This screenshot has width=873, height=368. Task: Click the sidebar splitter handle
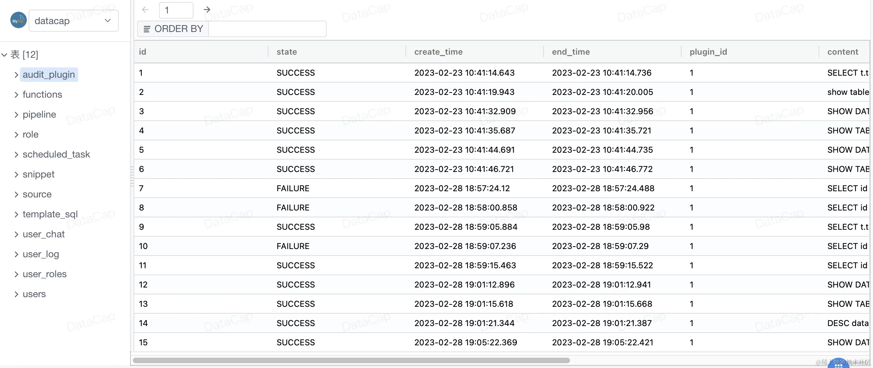pos(132,176)
